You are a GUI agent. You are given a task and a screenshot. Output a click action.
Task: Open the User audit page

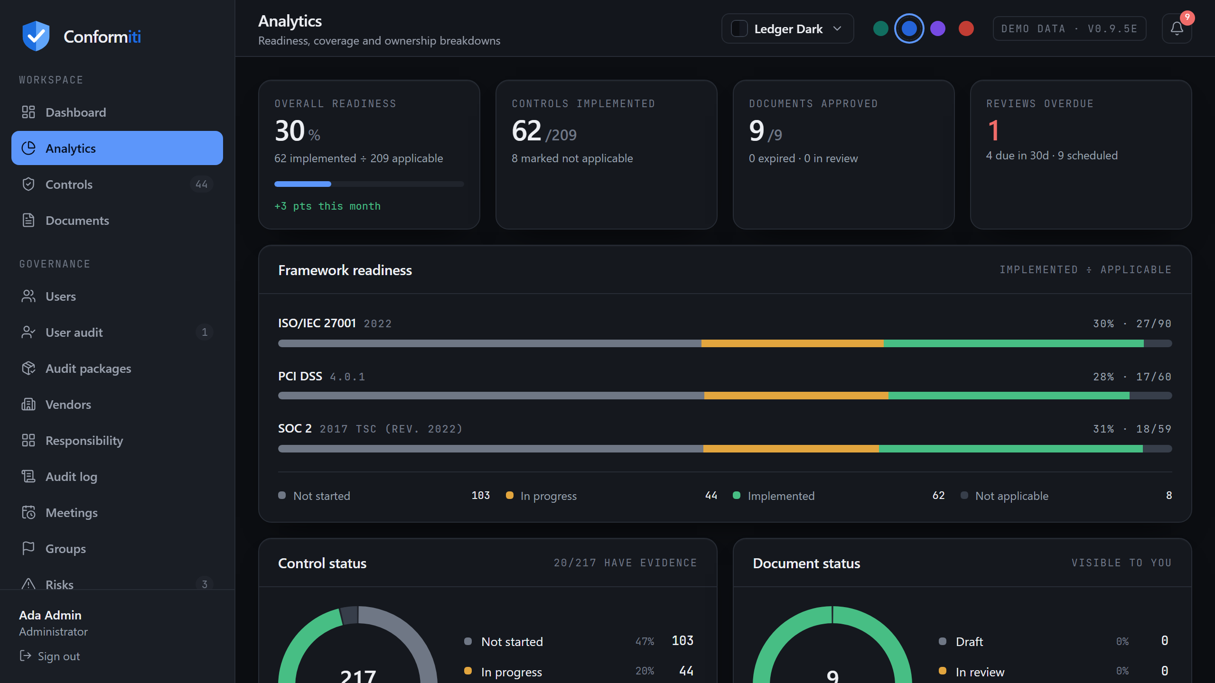click(x=117, y=332)
